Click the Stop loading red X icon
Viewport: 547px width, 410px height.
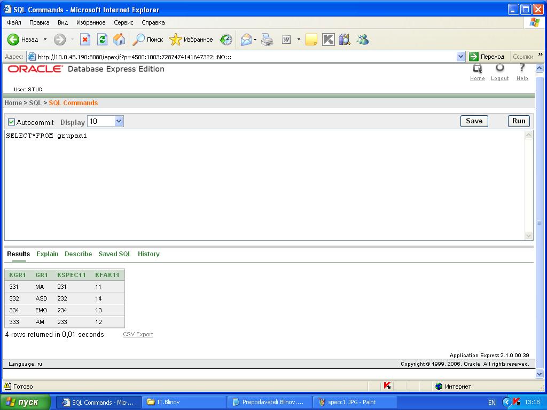click(85, 40)
